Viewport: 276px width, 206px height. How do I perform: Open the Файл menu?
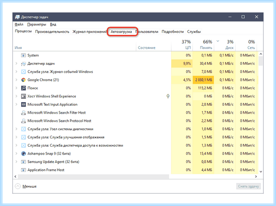point(19,24)
